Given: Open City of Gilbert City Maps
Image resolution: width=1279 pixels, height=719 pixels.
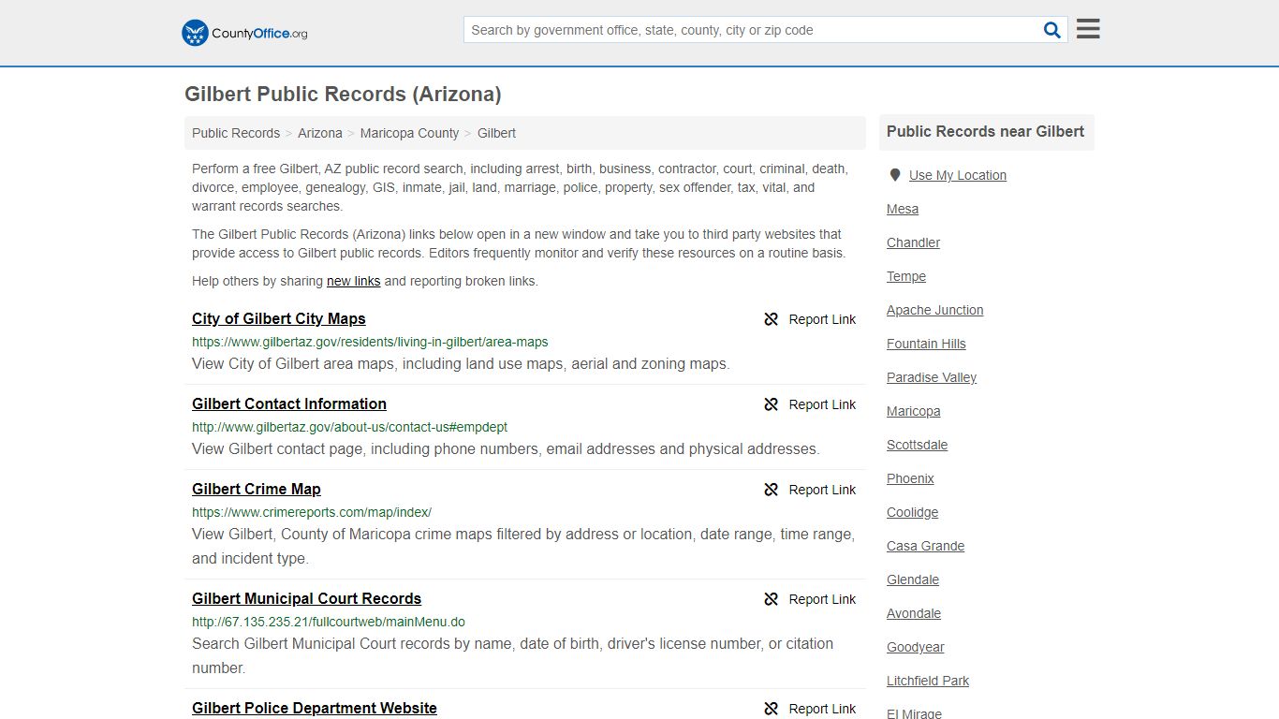Looking at the screenshot, I should (x=279, y=318).
